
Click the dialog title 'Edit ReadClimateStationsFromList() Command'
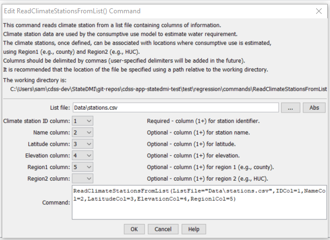72,11
